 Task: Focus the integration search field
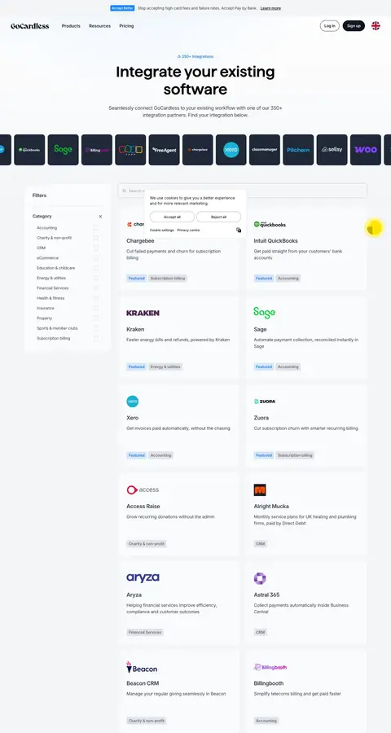click(x=242, y=191)
